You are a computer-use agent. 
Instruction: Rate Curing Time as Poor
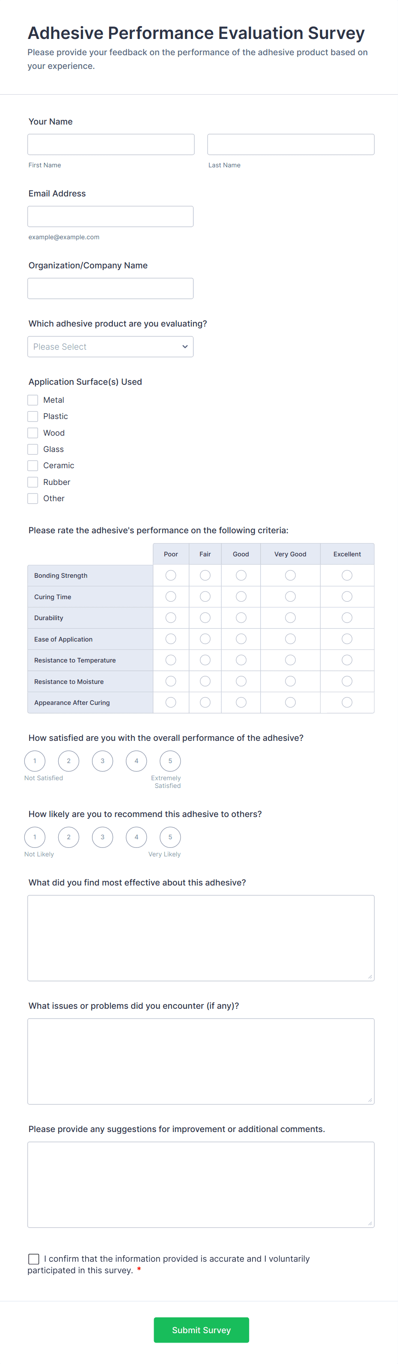[170, 596]
